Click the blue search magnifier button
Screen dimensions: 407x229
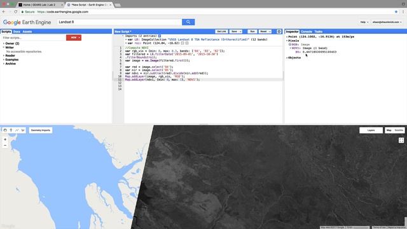coord(188,22)
